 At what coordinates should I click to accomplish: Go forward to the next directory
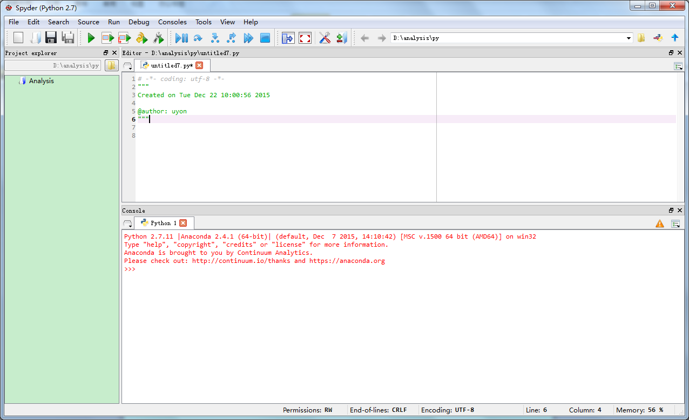382,38
